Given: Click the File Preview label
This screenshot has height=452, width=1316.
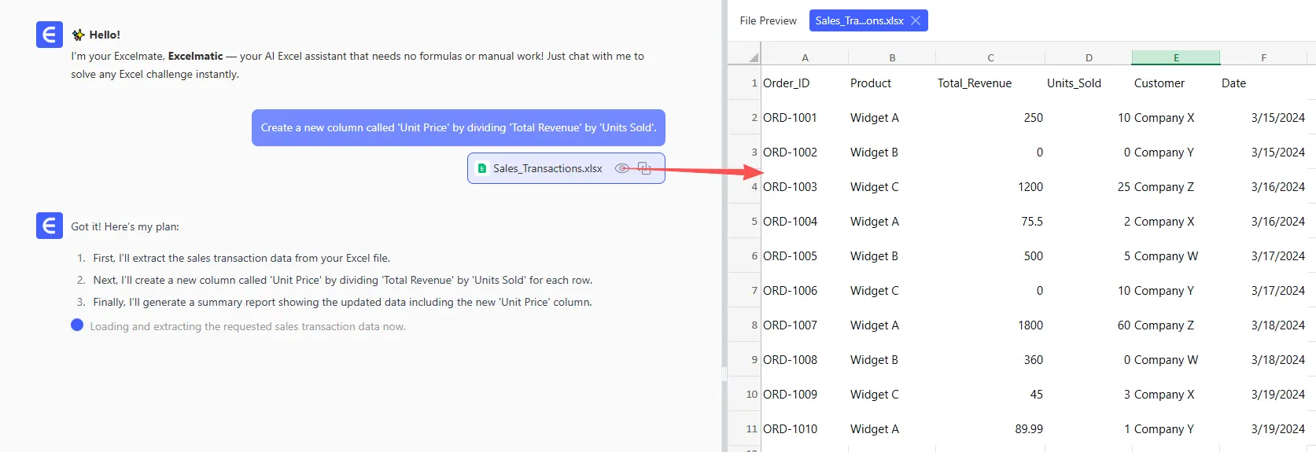Looking at the screenshot, I should [768, 20].
